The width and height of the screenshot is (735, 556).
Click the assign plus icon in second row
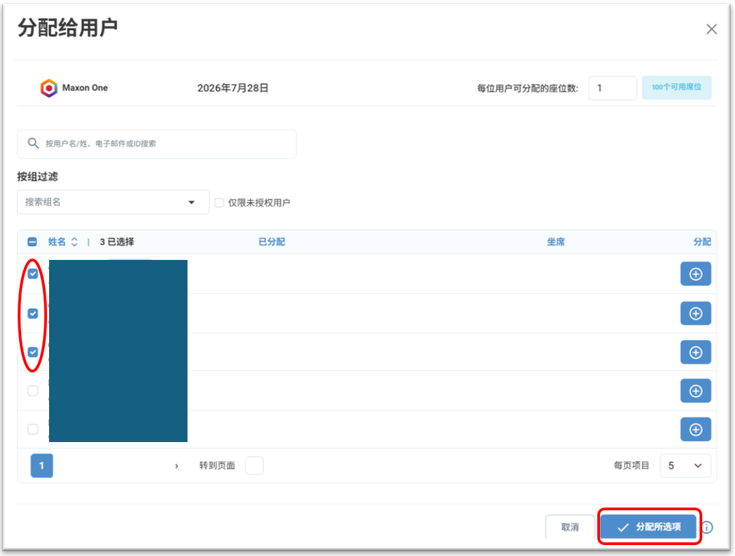click(695, 313)
